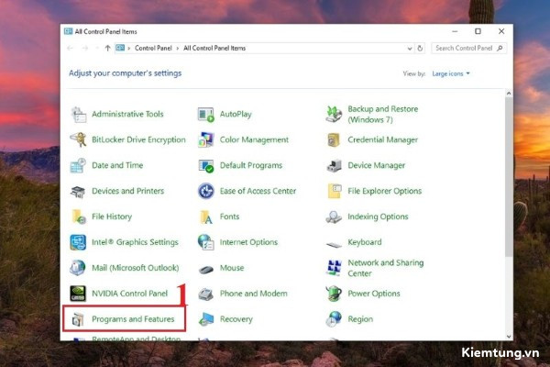
Task: Click the Back navigation arrow
Action: point(71,48)
